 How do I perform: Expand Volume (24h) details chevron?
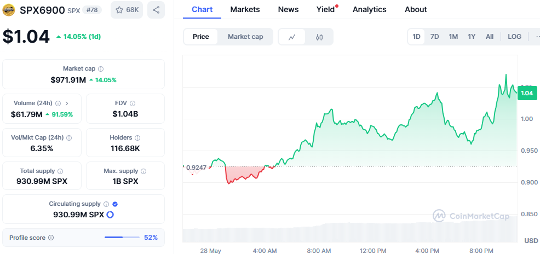[x=67, y=103]
